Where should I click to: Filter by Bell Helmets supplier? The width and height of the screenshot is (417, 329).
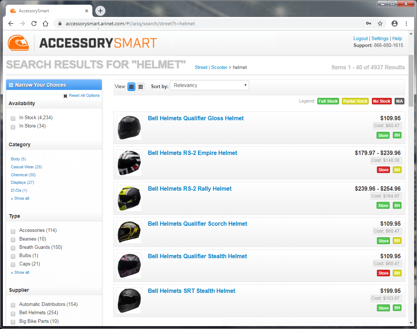tap(13, 313)
